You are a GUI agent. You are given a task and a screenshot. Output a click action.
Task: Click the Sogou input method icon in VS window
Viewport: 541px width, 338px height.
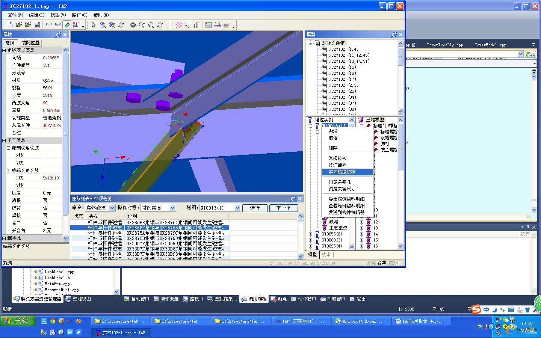476,309
